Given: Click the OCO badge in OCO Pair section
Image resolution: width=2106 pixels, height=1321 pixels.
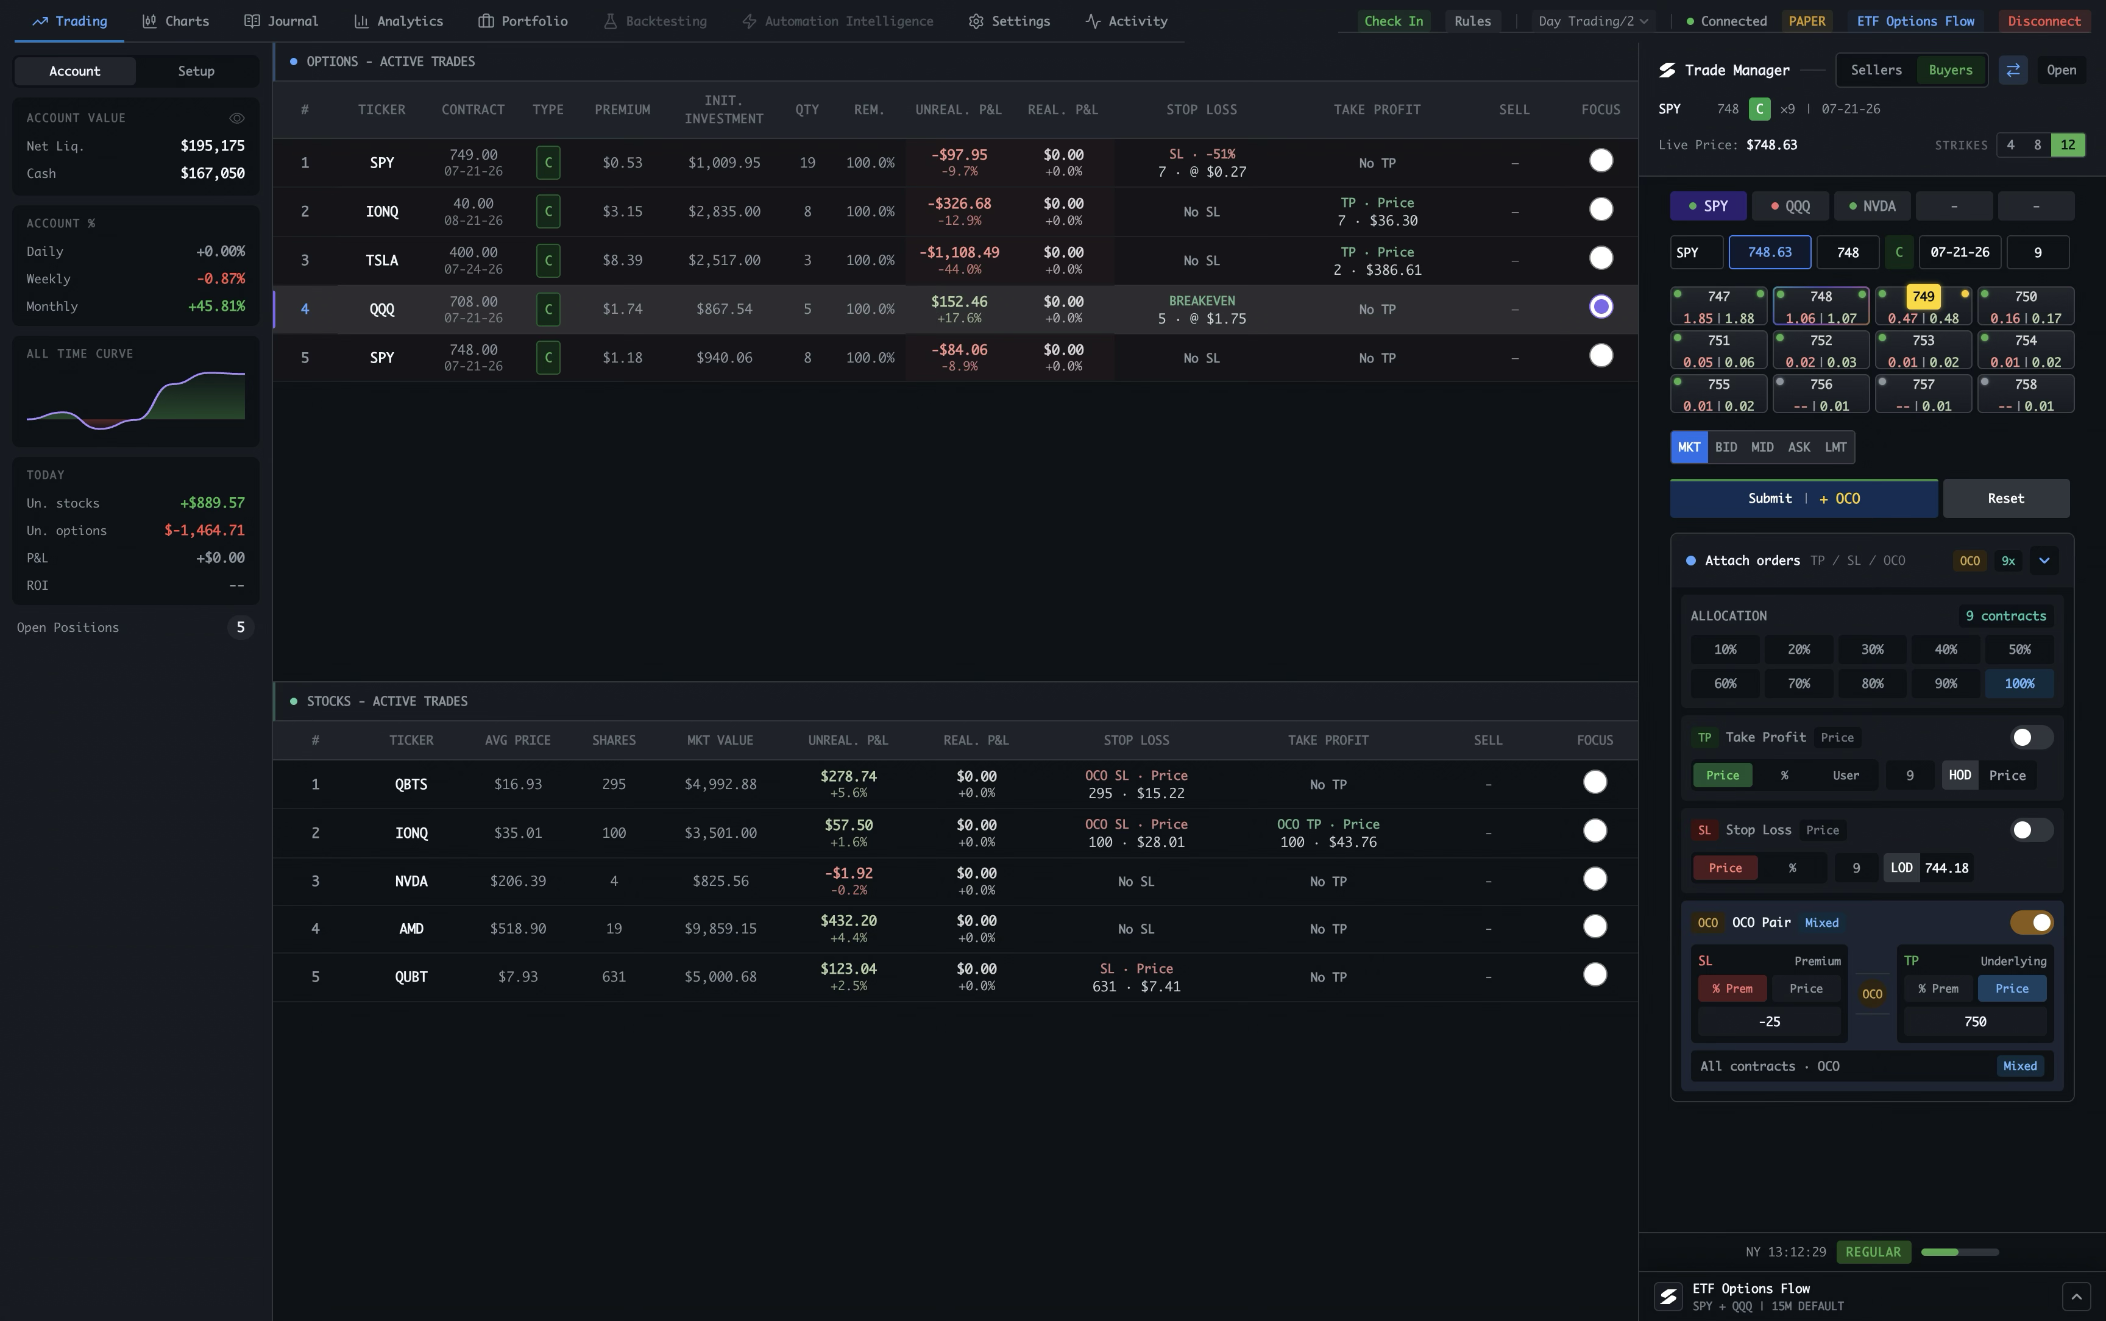Looking at the screenshot, I should coord(1707,923).
